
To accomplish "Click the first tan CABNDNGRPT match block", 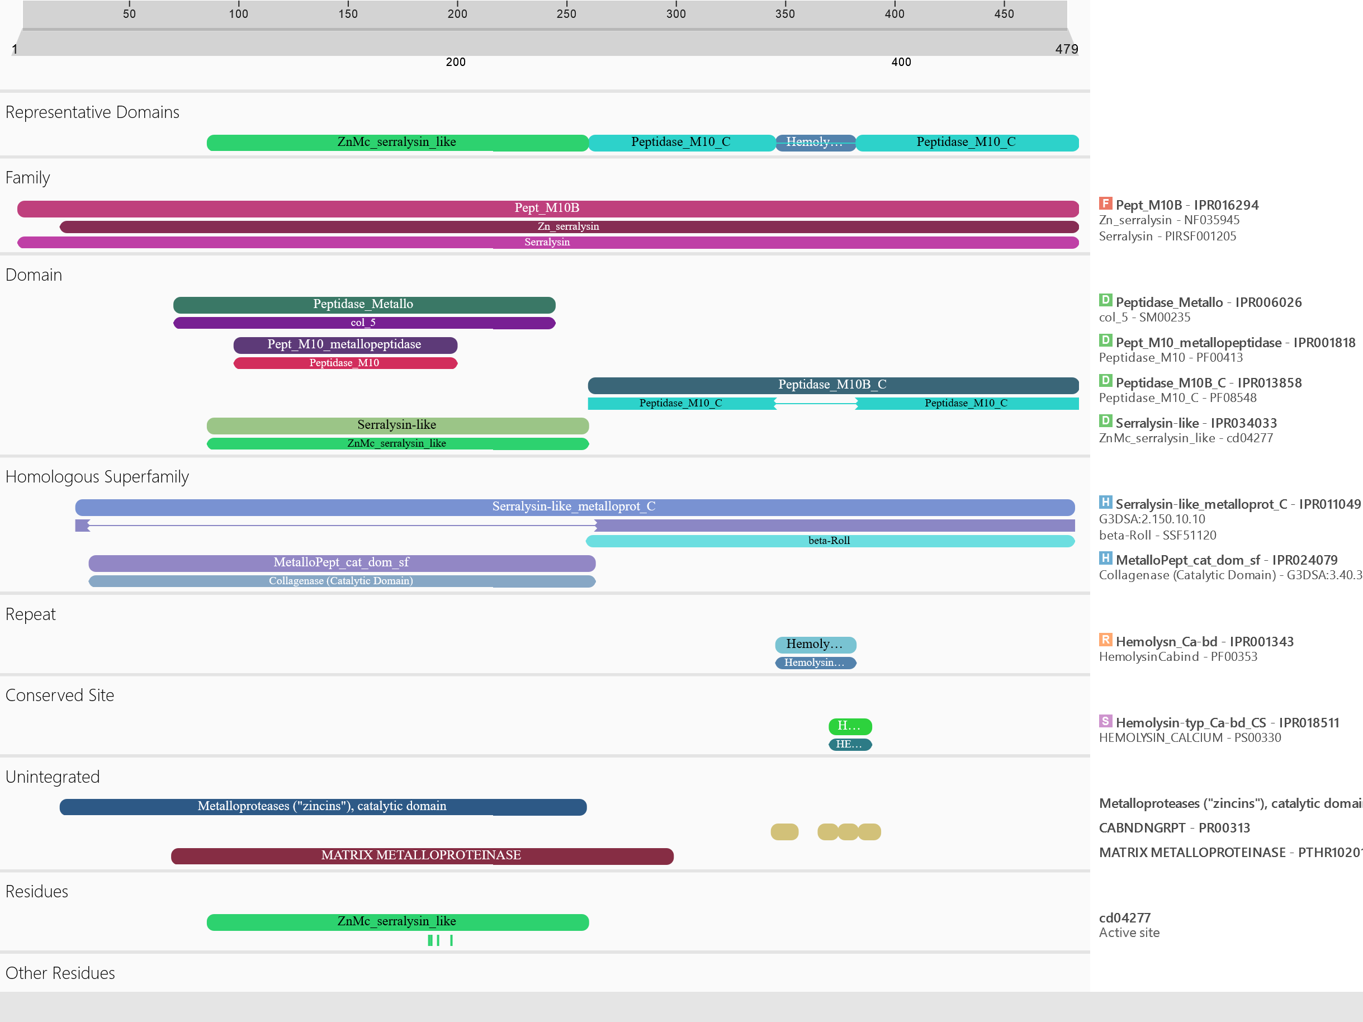I will (x=784, y=832).
